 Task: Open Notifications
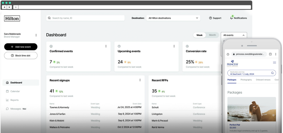(238, 18)
